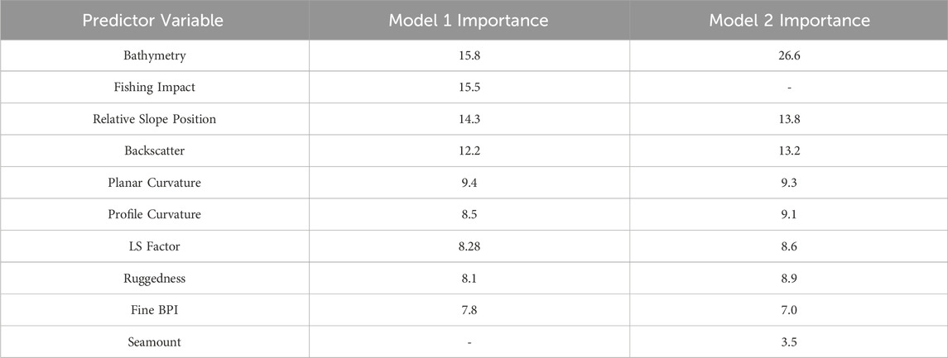
Task: Select the Profile Curvature cell
Action: pos(155,215)
